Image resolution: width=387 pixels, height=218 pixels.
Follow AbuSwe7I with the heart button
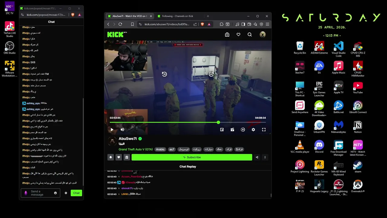[x=119, y=157]
